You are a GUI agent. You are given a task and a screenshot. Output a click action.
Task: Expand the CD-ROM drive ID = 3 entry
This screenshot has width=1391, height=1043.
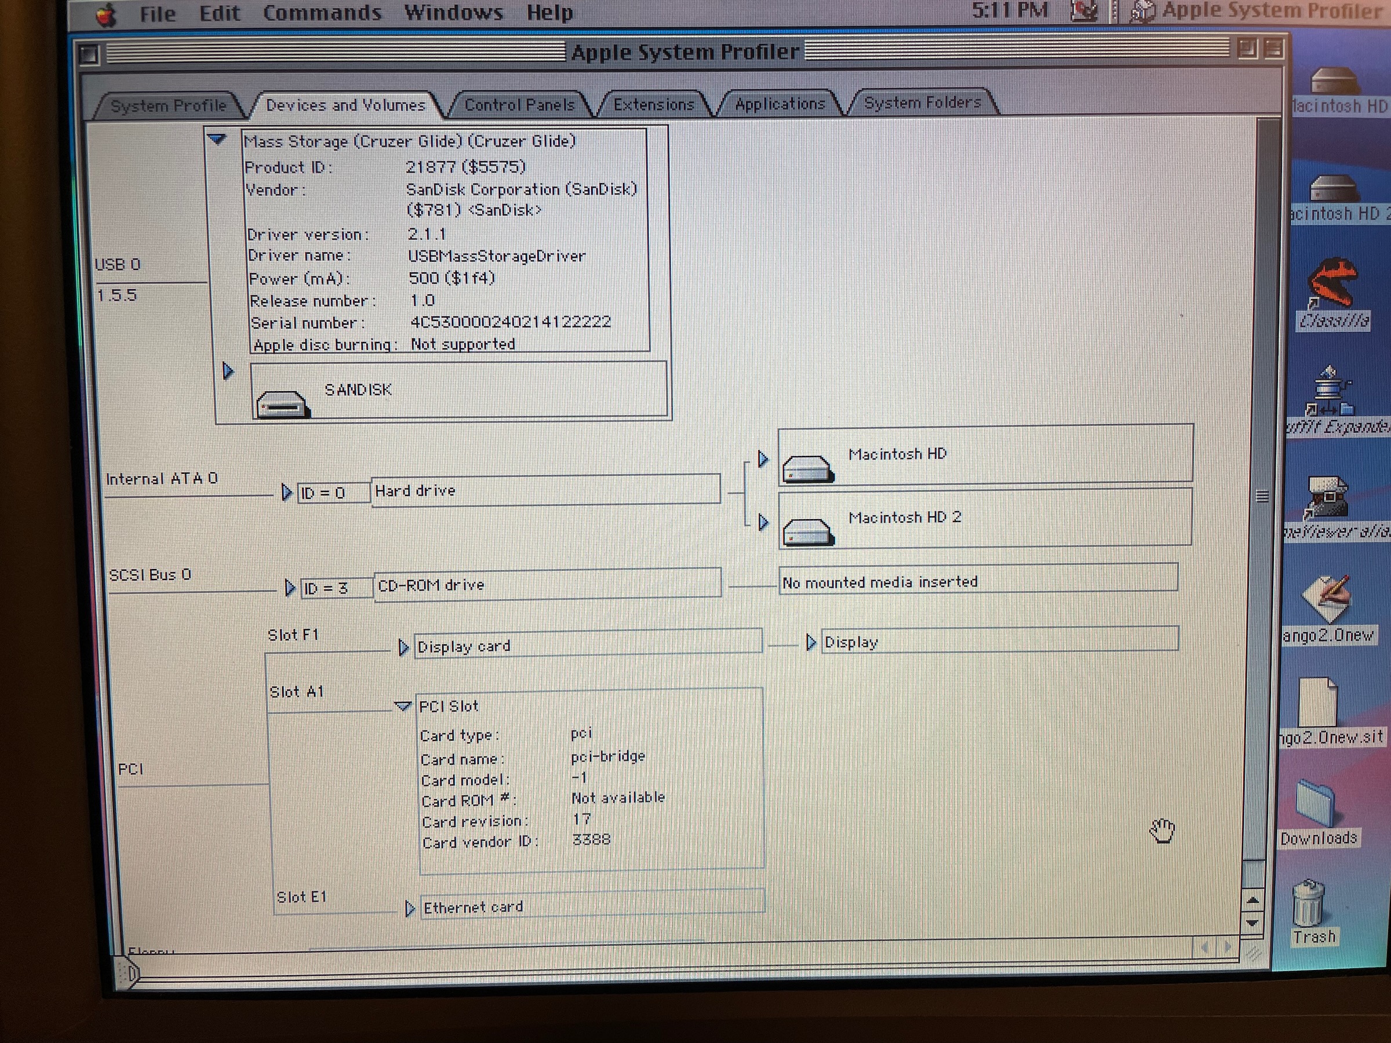click(289, 588)
